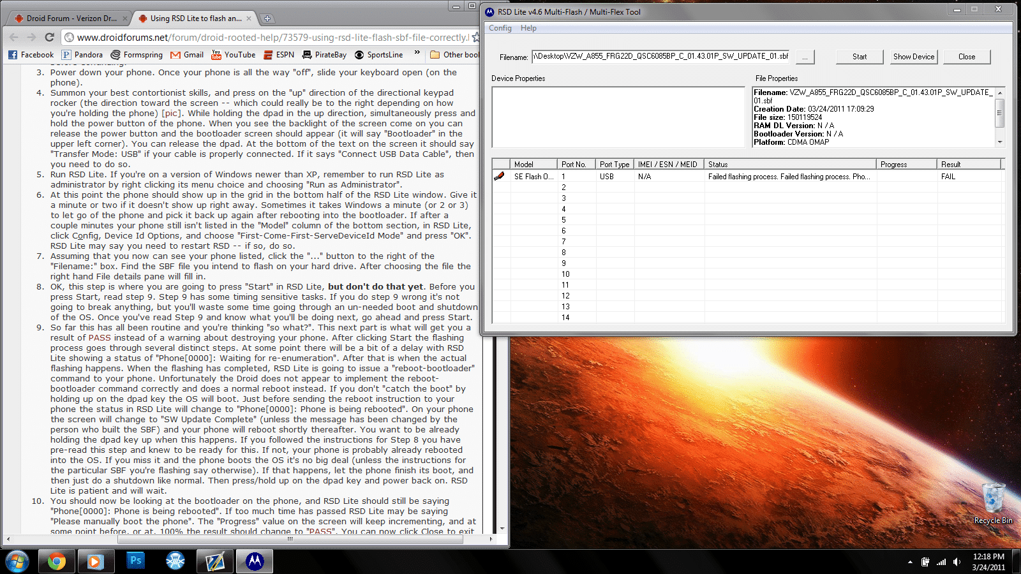The width and height of the screenshot is (1021, 574).
Task: Click the Show Device button
Action: (914, 57)
